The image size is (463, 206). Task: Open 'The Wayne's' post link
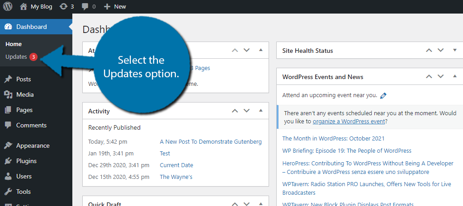176,177
